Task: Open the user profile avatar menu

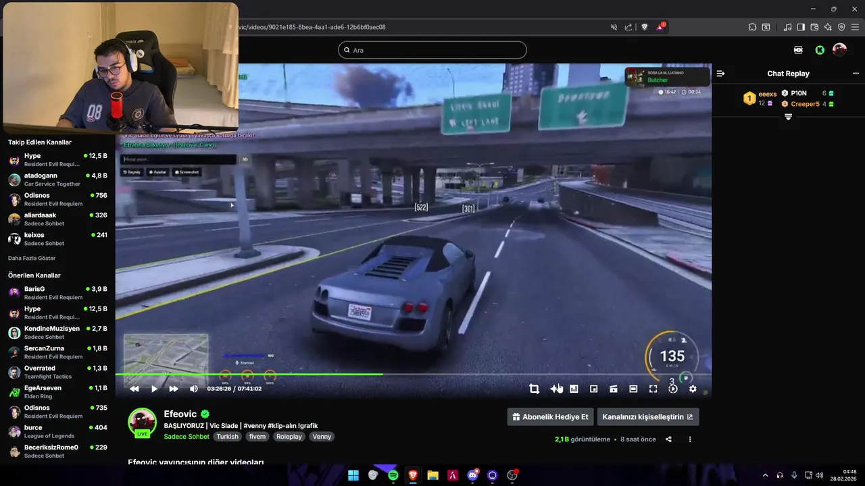Action: tap(839, 50)
